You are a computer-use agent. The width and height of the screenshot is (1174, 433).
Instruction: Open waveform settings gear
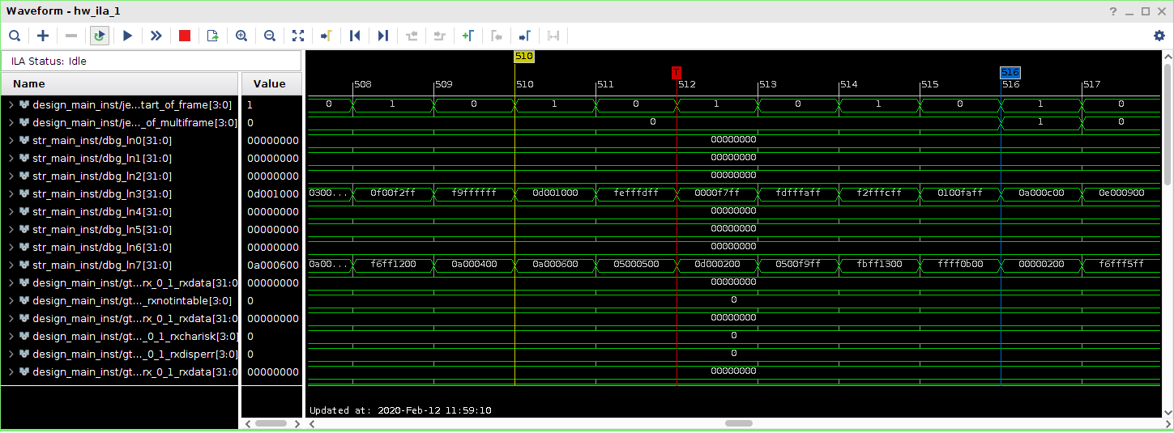pos(1159,36)
